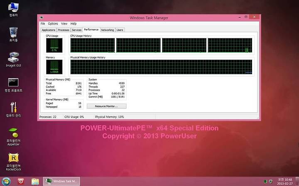Open the Recycle Bin desktop icon
This screenshot has width=299, height=186.
tap(13, 34)
